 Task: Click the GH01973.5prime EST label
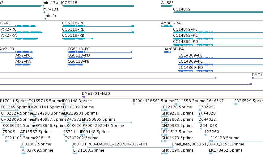click(177, 138)
